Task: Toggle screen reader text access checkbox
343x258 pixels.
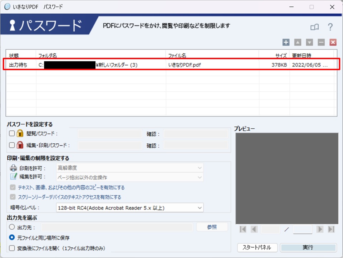Action: (13, 197)
